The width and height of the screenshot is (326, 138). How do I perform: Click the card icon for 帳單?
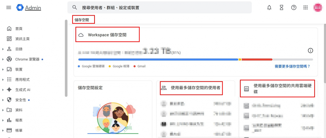click(x=9, y=130)
